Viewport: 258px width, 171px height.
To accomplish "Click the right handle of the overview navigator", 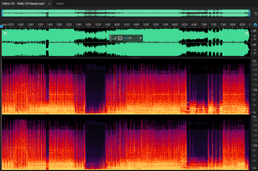I will [x=250, y=13].
